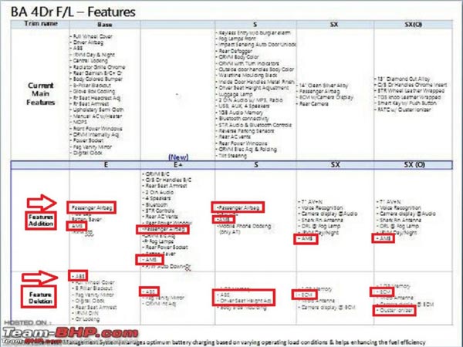Click highlighted ABS box in E+ deletions
This screenshot has height=347, width=463.
pos(149,291)
